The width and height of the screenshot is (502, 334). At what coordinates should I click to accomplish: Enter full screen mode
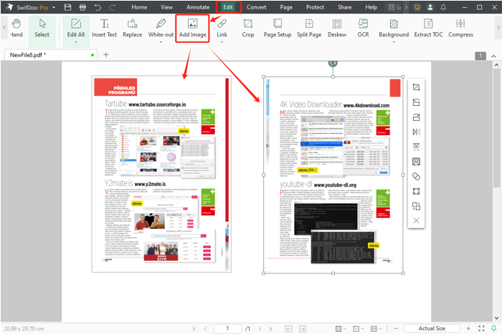tap(481, 328)
